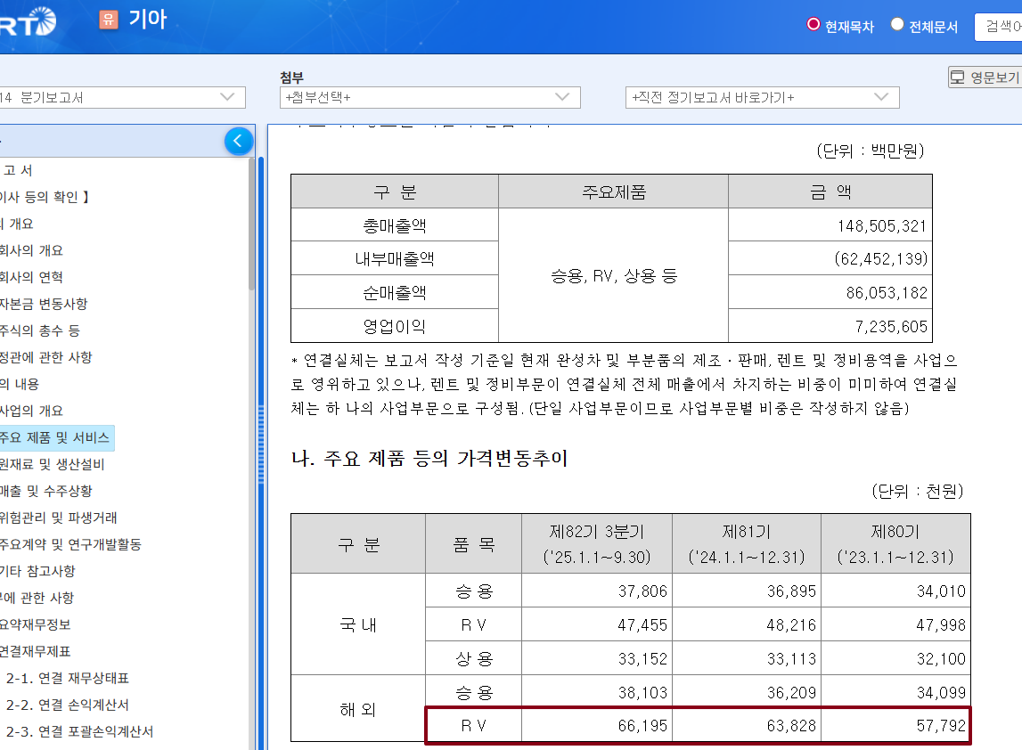
Task: Click the 기아 company name in the header
Action: coord(148,19)
